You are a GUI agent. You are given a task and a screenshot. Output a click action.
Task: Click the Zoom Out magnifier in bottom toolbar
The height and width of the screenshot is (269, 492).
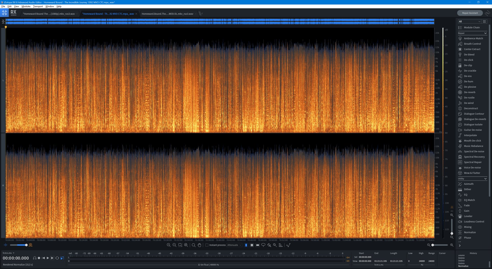click(x=174, y=245)
